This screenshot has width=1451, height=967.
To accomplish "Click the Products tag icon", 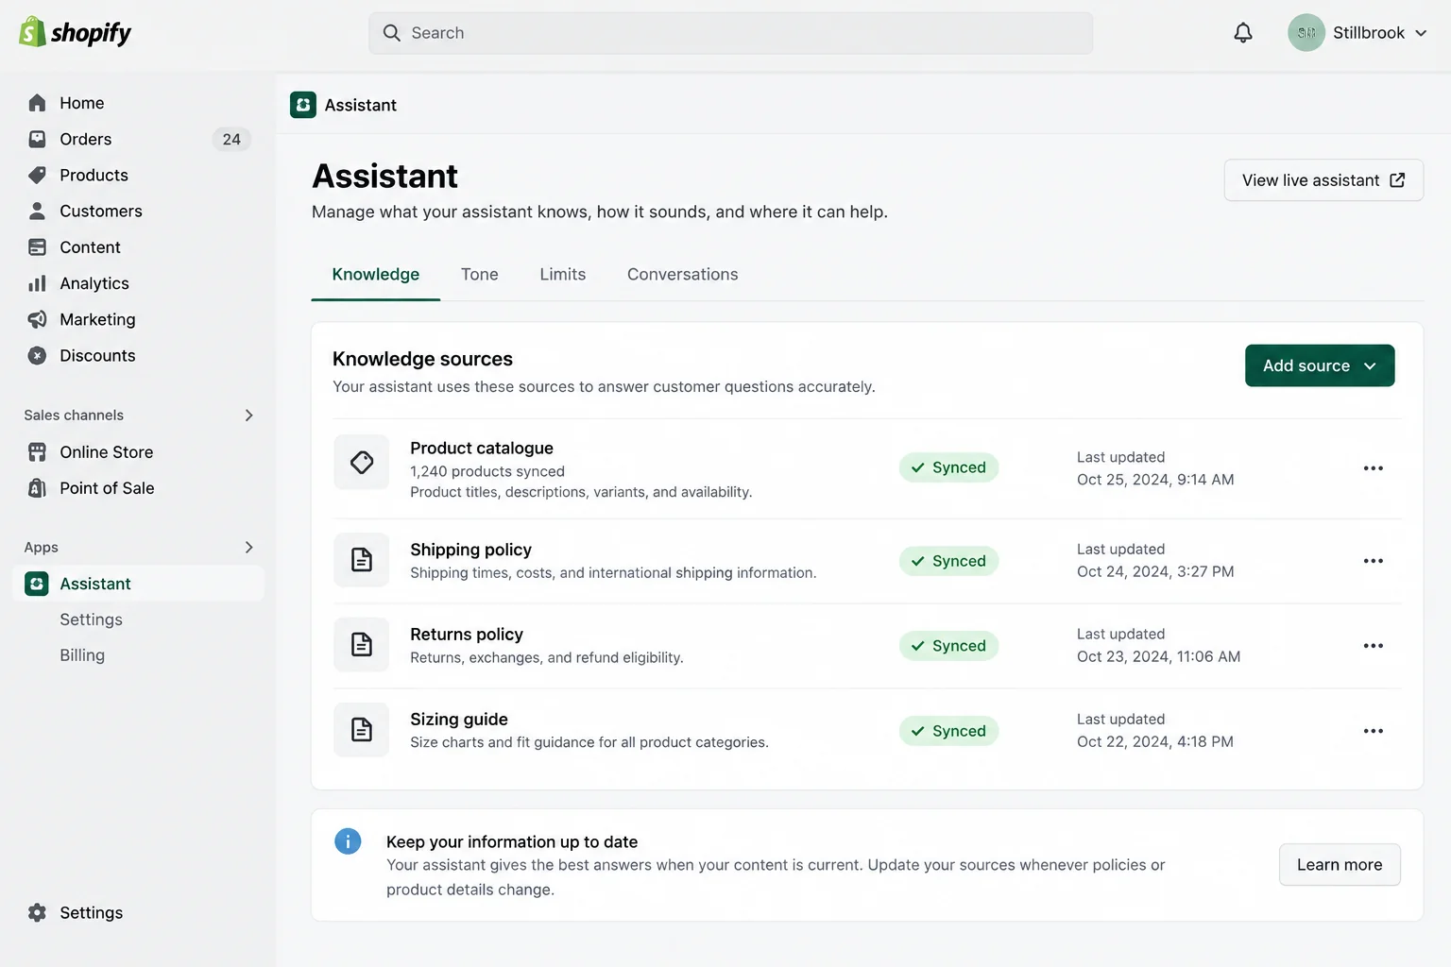I will pyautogui.click(x=37, y=175).
